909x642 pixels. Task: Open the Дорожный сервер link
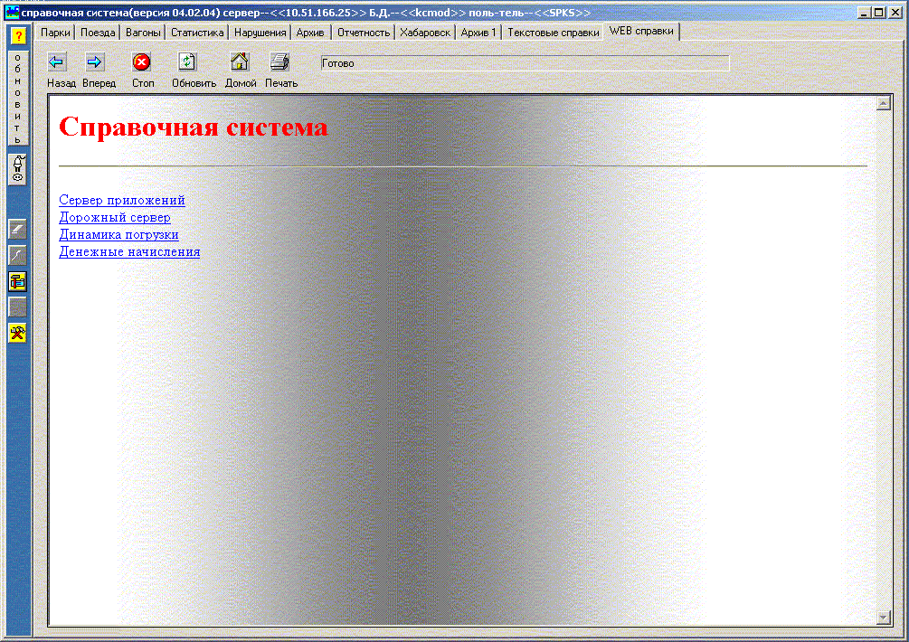[x=115, y=217]
